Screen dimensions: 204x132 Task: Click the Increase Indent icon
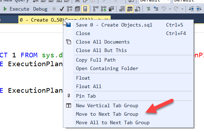pyautogui.click(x=199, y=9)
